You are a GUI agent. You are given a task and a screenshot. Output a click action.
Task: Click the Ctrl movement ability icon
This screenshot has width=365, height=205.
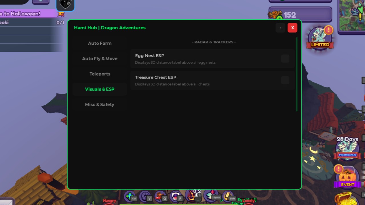click(130, 196)
